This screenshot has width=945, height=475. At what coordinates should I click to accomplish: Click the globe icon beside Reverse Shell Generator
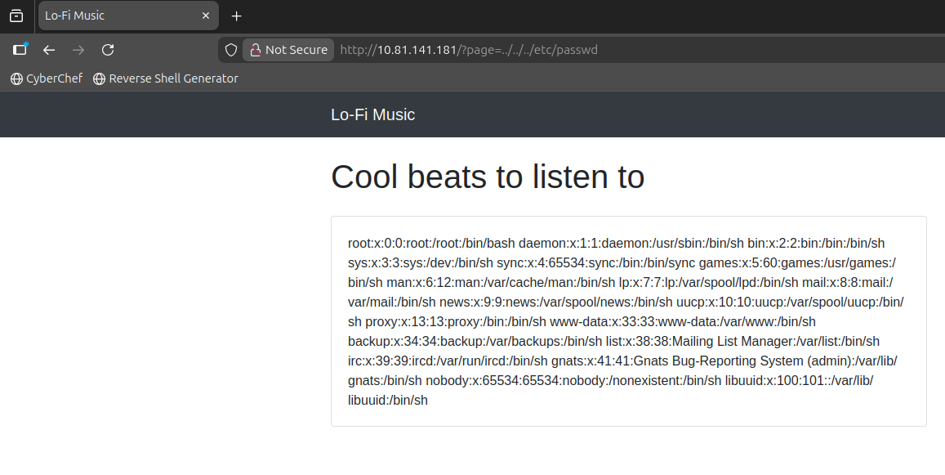pos(100,79)
